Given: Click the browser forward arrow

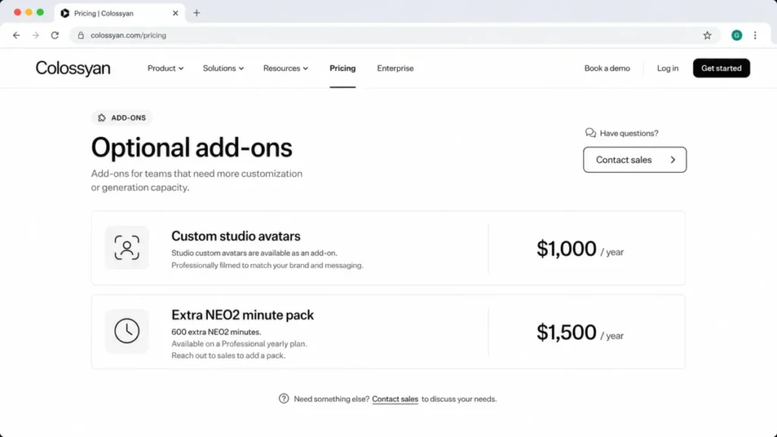Looking at the screenshot, I should coord(35,35).
